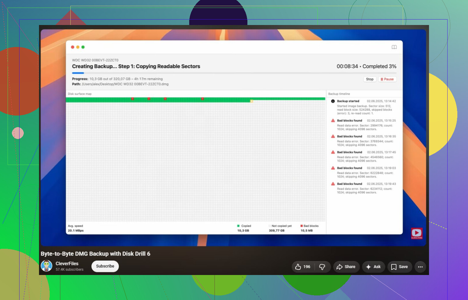Click the Bad blocks value 10,5 MB
Screen dimensions: 468x300
click(307, 230)
